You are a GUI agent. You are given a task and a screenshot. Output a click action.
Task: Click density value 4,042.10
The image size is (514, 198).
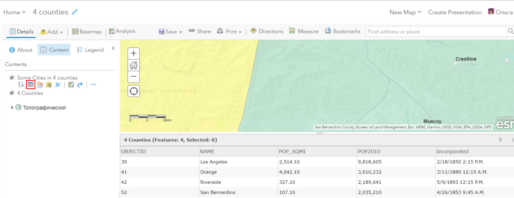point(290,172)
